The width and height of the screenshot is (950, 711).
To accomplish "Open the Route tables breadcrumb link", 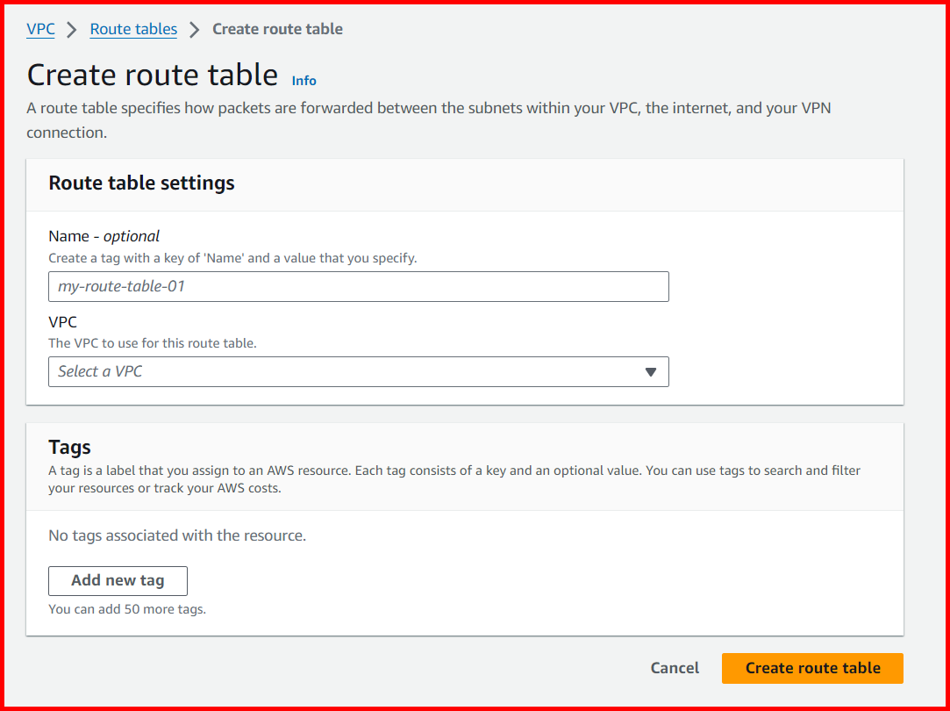I will (132, 29).
